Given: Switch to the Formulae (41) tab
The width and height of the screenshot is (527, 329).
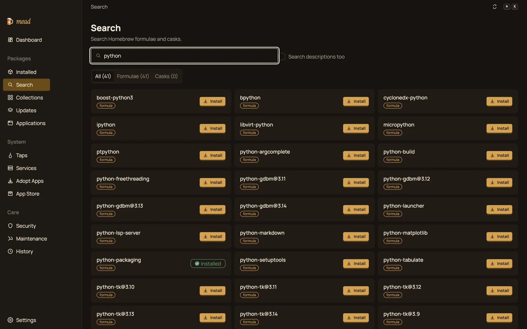Looking at the screenshot, I should click(133, 76).
